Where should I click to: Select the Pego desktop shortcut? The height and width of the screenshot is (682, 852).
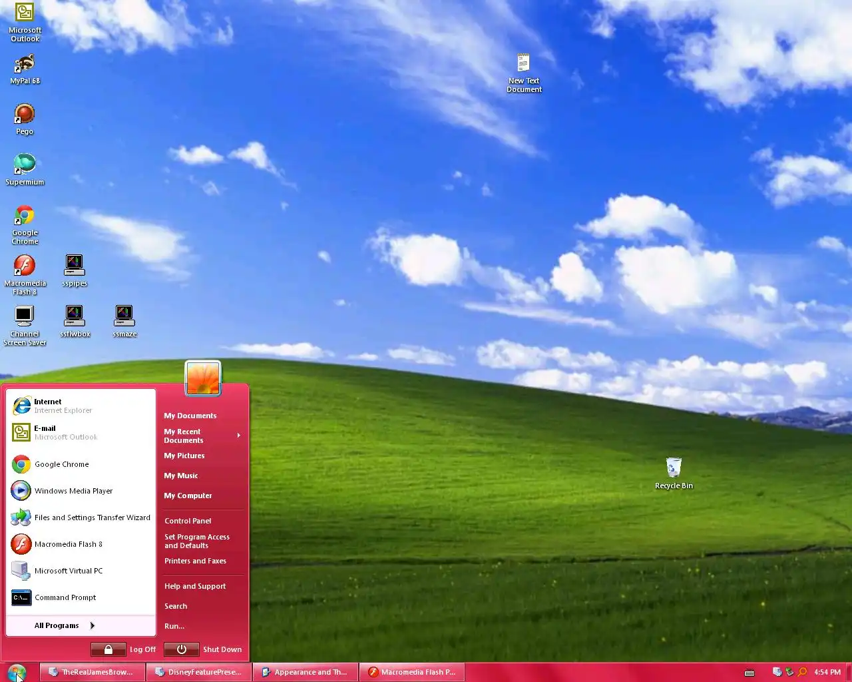pos(25,120)
